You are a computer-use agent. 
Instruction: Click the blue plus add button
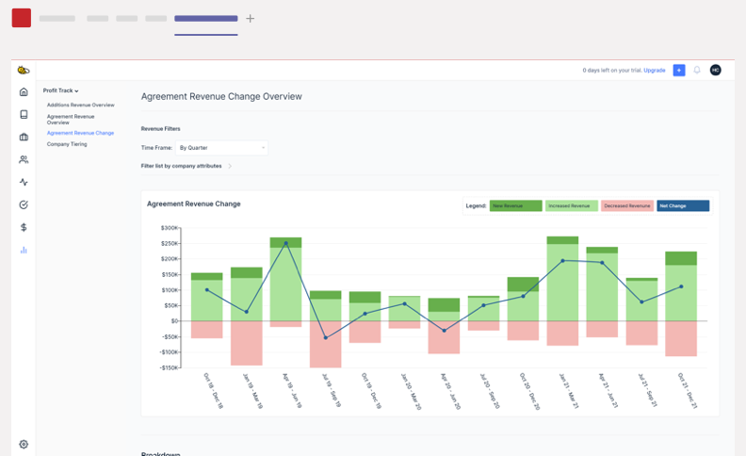click(x=679, y=71)
